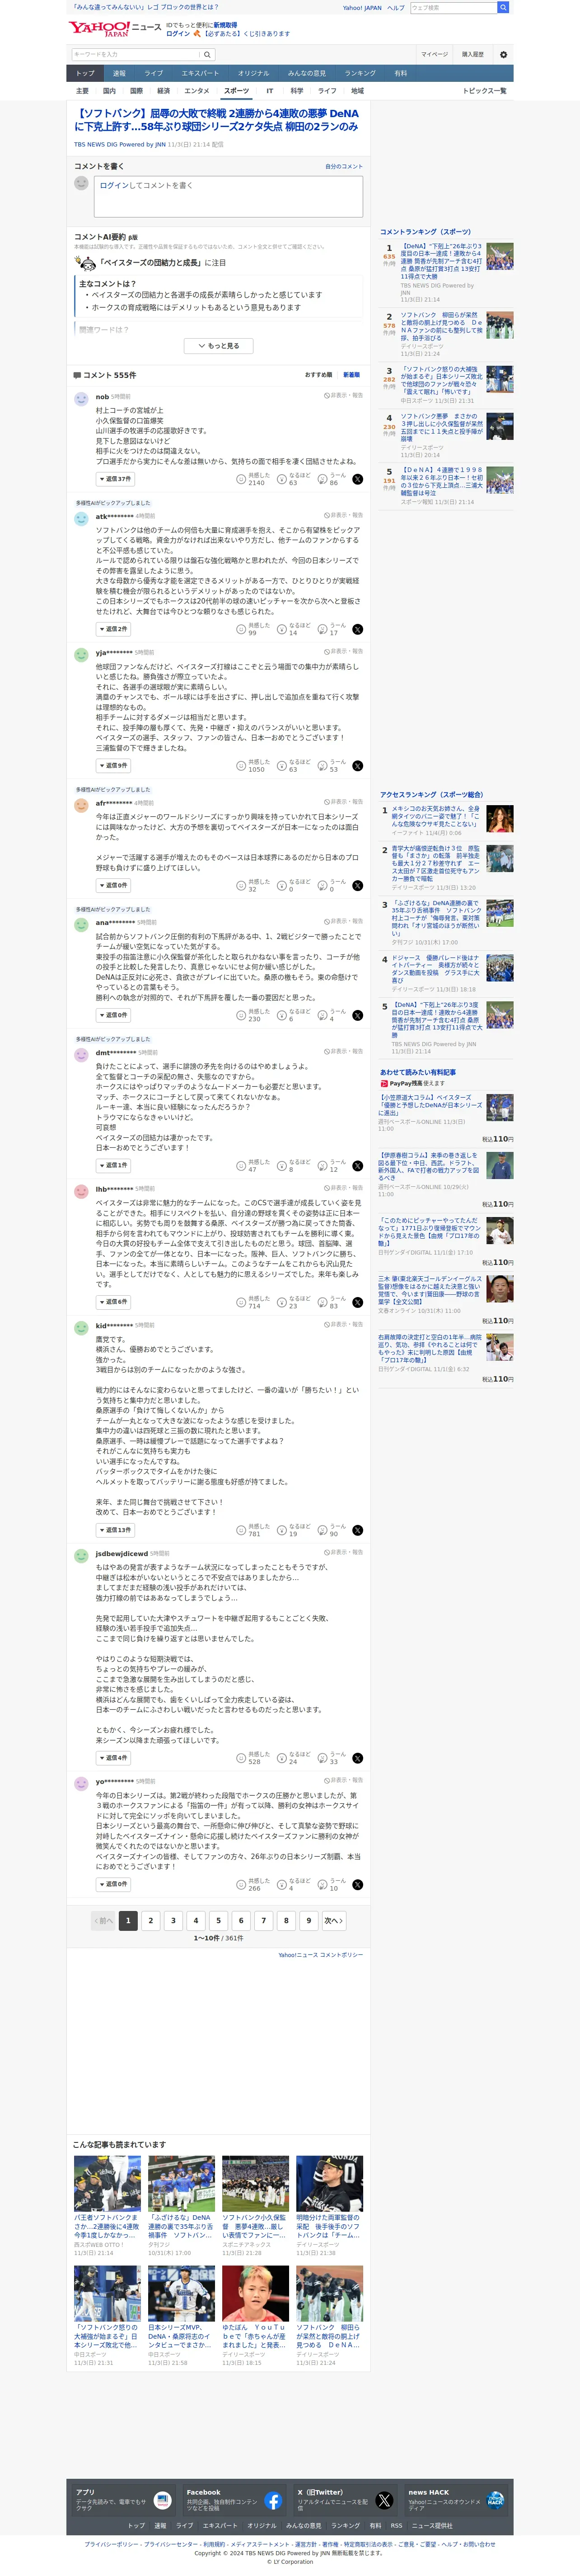Image resolution: width=580 pixels, height=2576 pixels.
Task: Open トピックス一覧 link
Action: coord(485,91)
